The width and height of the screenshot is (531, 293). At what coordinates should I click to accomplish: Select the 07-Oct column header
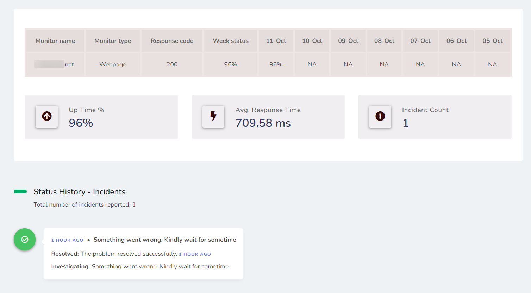(420, 41)
